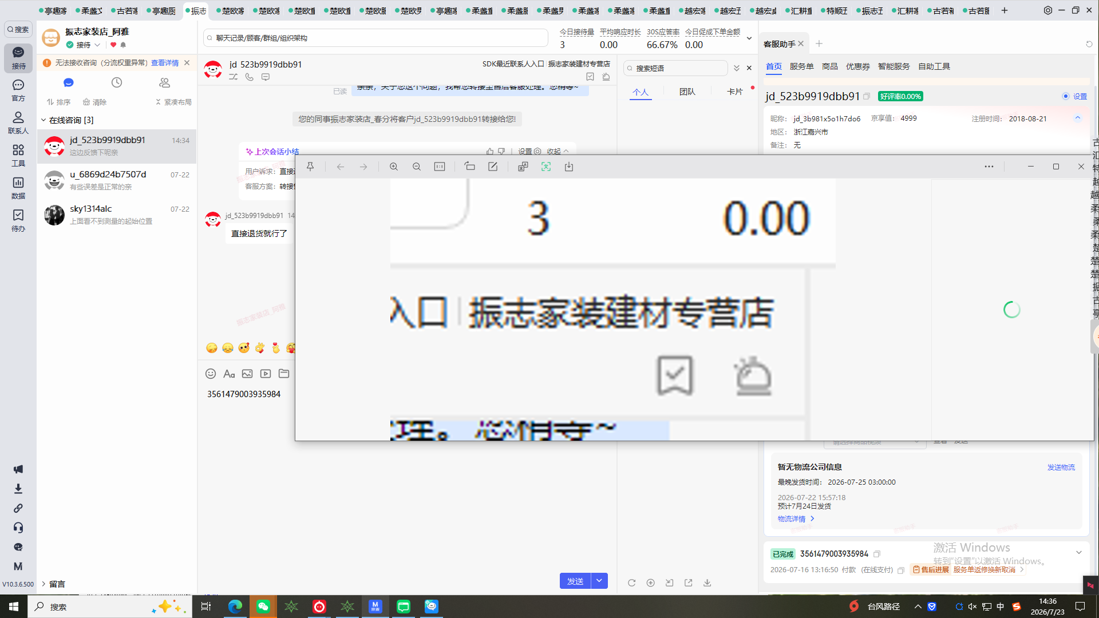Open the 待办 to-do sidebar section

click(18, 221)
